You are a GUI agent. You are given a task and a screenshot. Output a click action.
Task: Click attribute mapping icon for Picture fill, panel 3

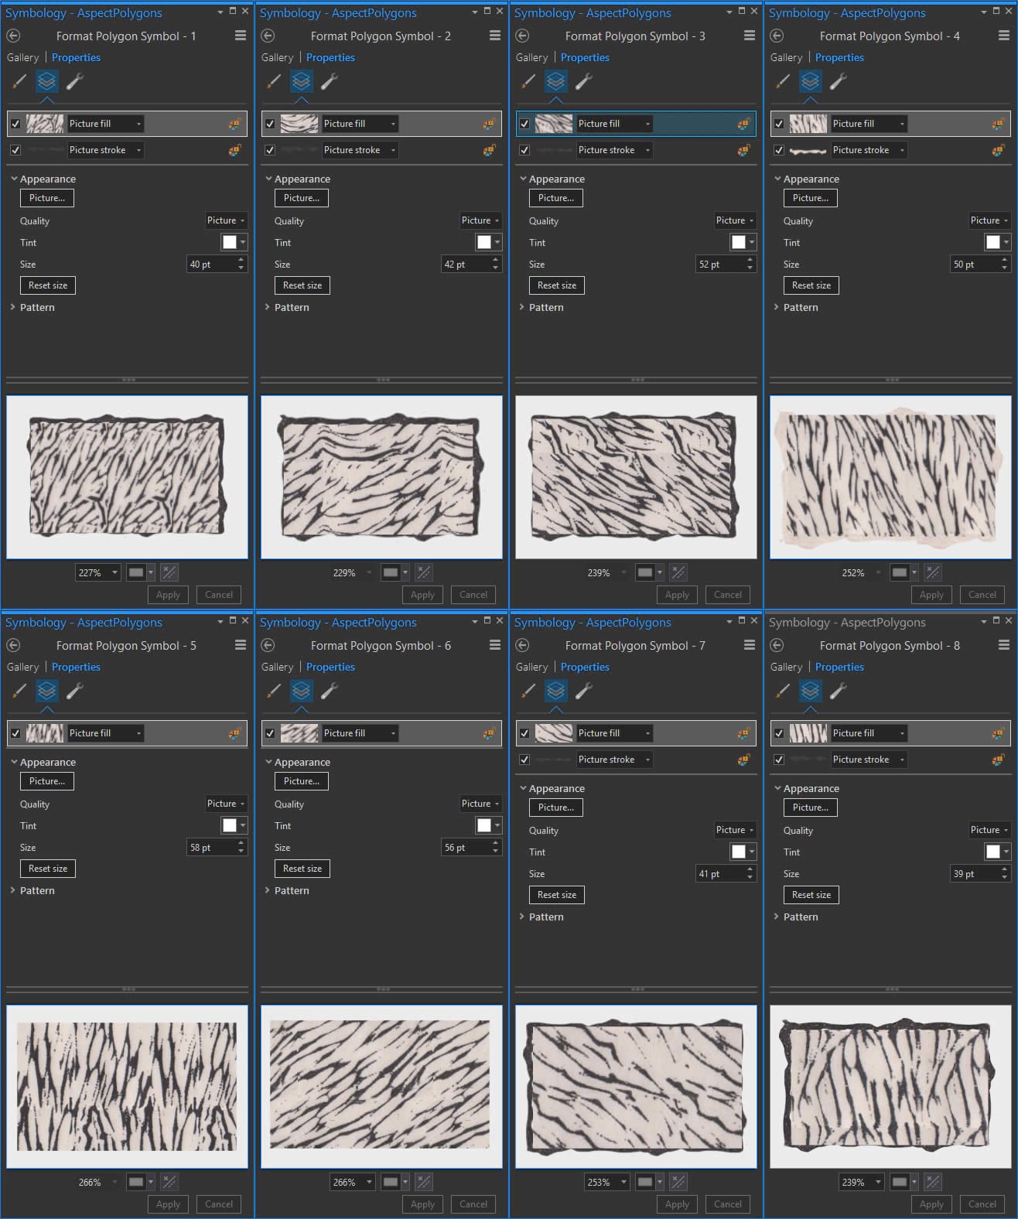point(743,124)
